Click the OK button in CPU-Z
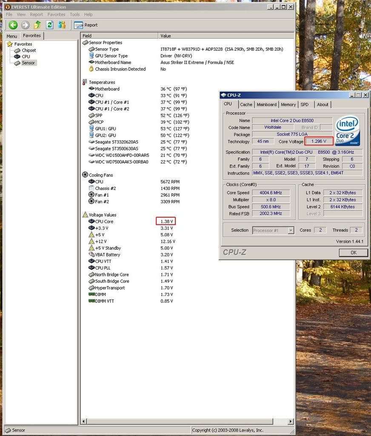The image size is (371, 436). tap(354, 252)
